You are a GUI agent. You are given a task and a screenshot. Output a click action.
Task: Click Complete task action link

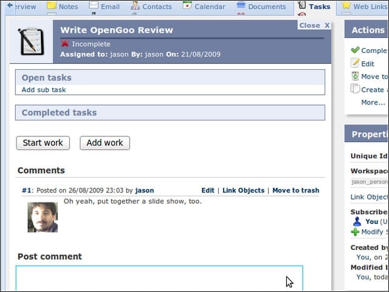tap(374, 50)
